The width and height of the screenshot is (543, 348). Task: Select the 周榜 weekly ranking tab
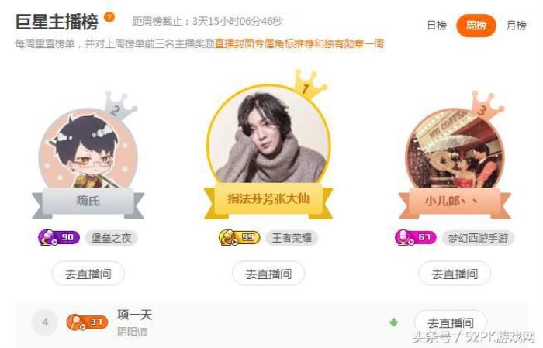[476, 26]
